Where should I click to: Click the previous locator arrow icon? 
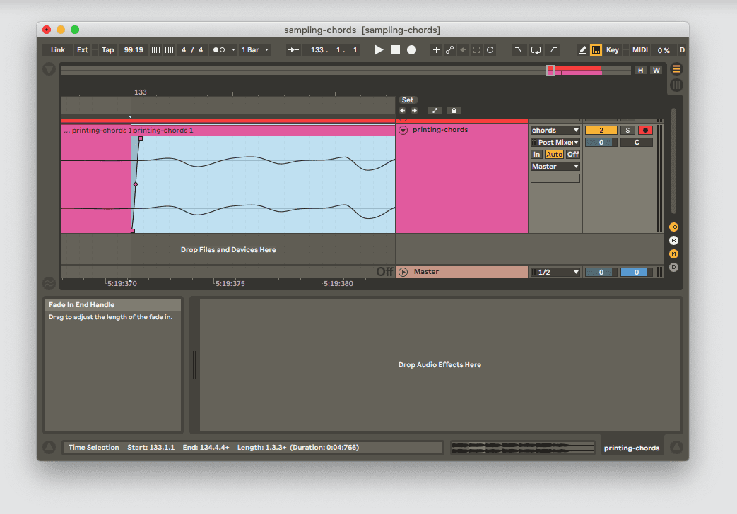pyautogui.click(x=402, y=110)
